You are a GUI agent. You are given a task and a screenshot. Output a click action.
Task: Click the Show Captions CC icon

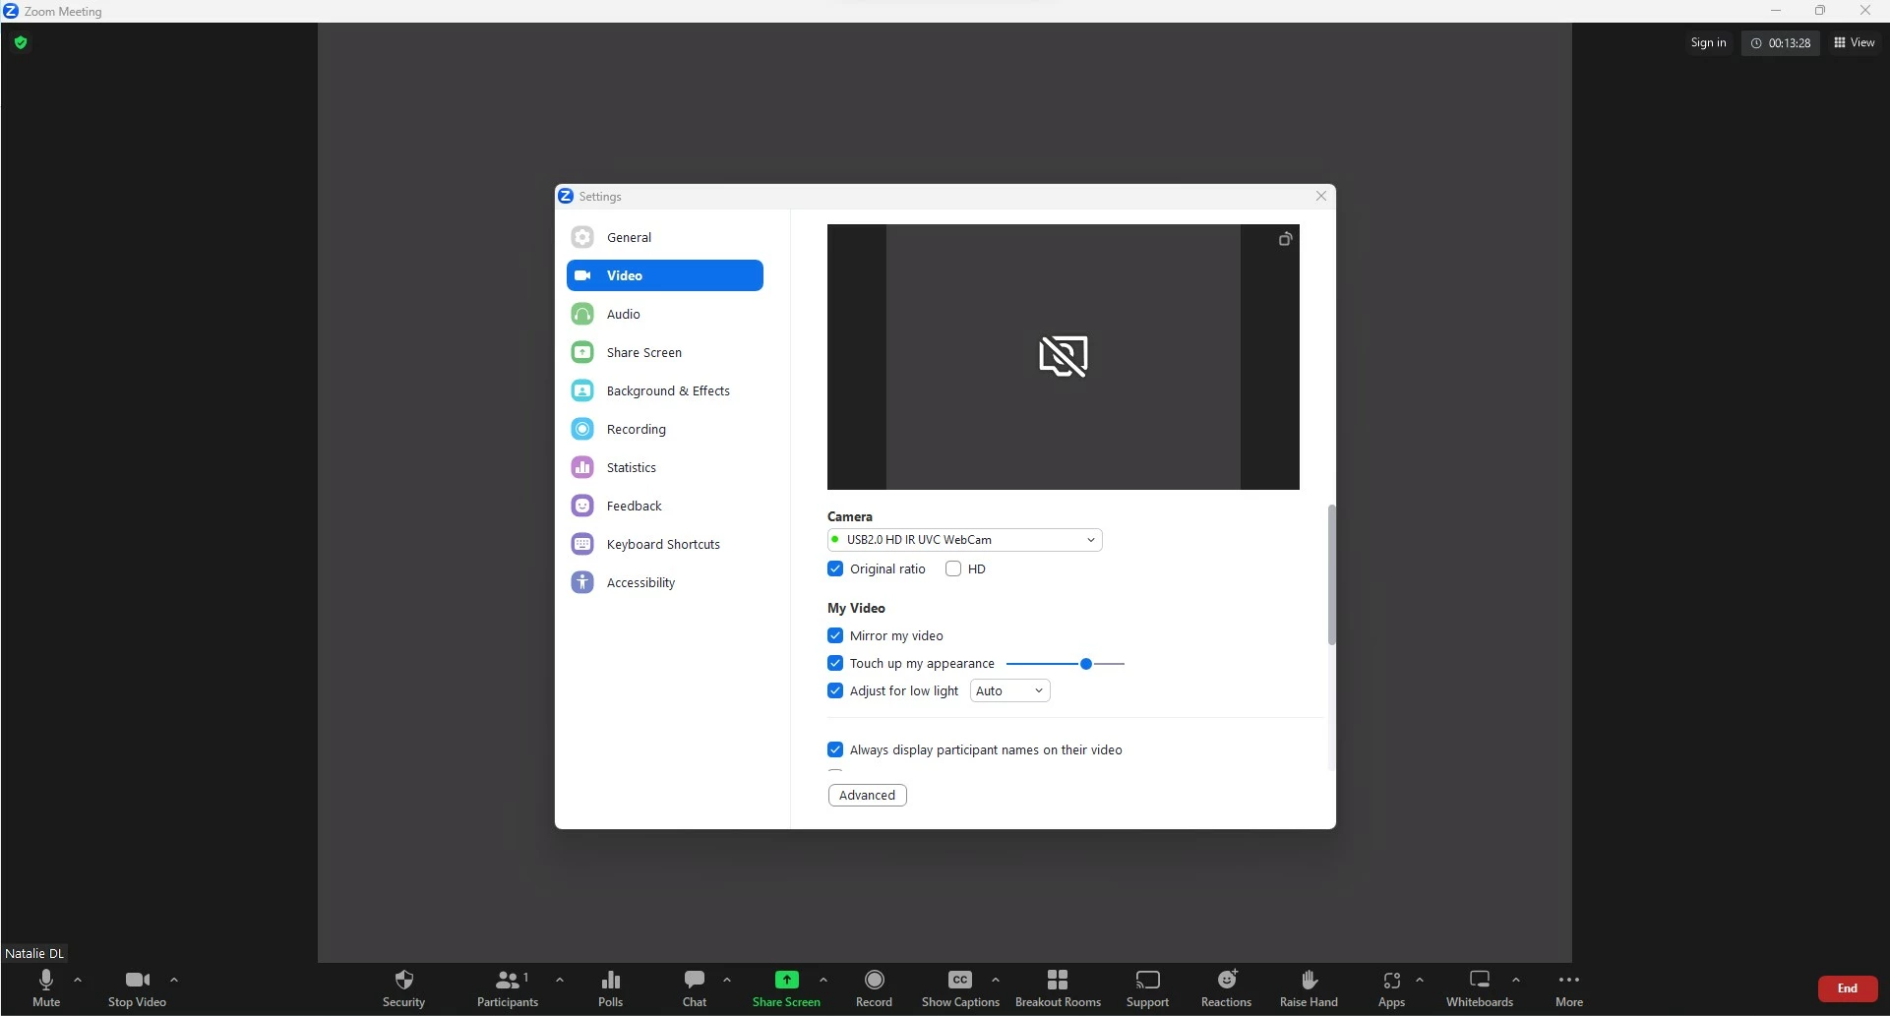[960, 980]
